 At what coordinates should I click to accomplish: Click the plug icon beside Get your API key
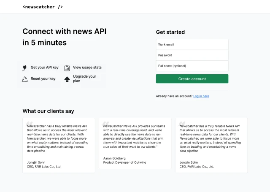(x=24, y=68)
